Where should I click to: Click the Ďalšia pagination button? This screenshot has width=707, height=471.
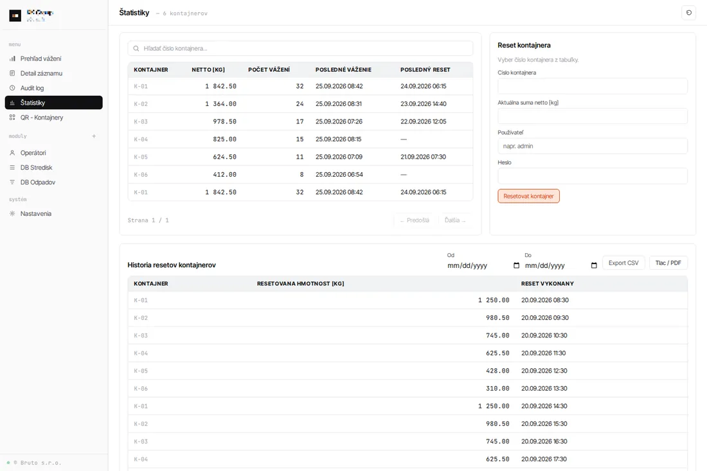coord(456,220)
